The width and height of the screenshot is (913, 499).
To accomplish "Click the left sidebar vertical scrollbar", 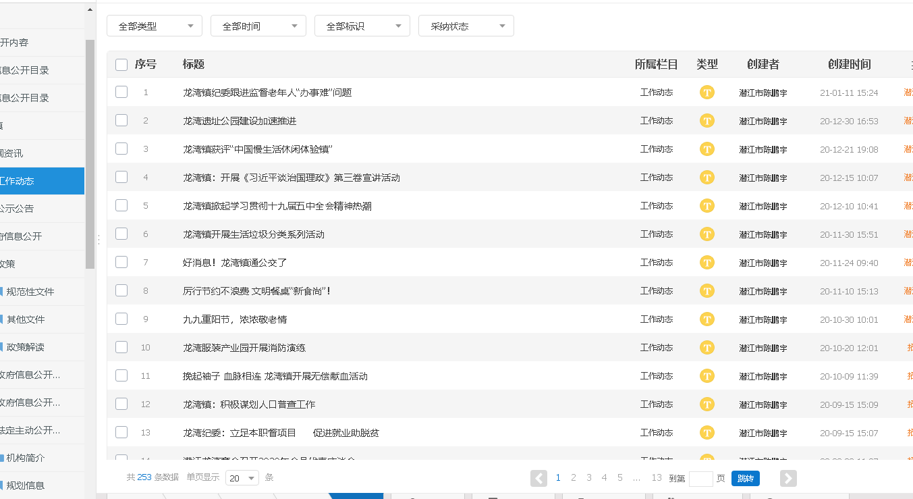I will [x=90, y=154].
